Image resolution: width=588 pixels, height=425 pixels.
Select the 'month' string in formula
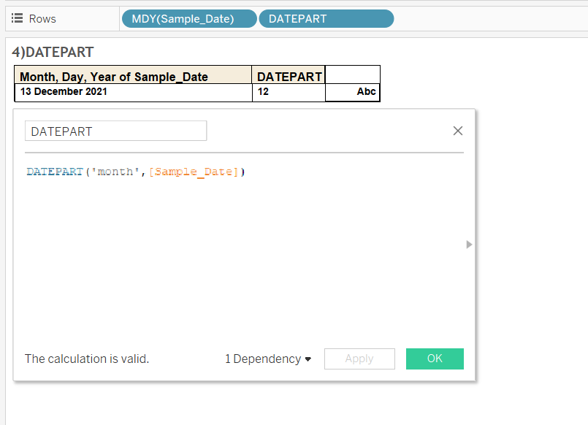pos(115,172)
